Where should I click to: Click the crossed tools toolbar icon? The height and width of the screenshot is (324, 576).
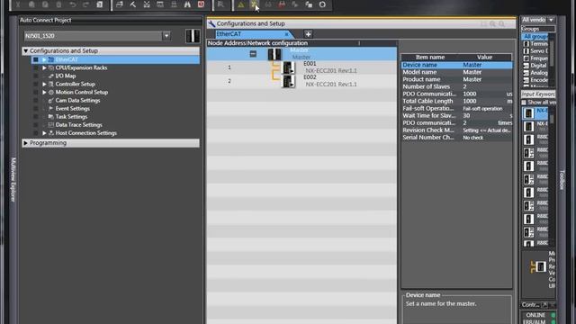147,4
